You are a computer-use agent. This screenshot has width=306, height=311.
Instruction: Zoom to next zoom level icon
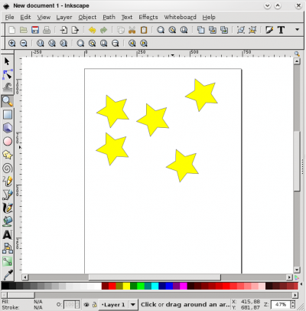[x=144, y=43]
